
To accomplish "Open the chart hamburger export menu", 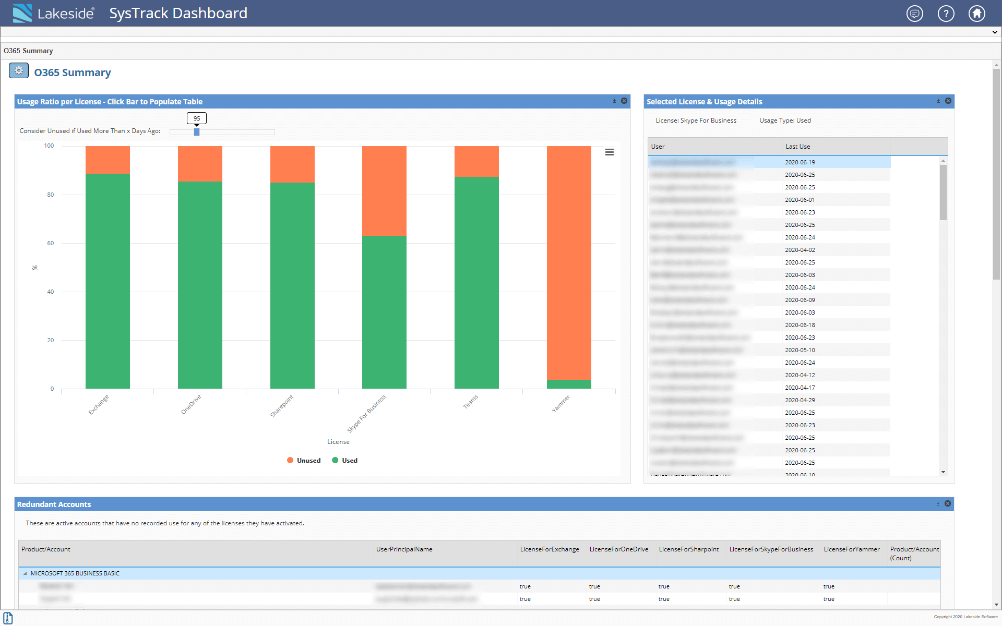I will [x=610, y=152].
